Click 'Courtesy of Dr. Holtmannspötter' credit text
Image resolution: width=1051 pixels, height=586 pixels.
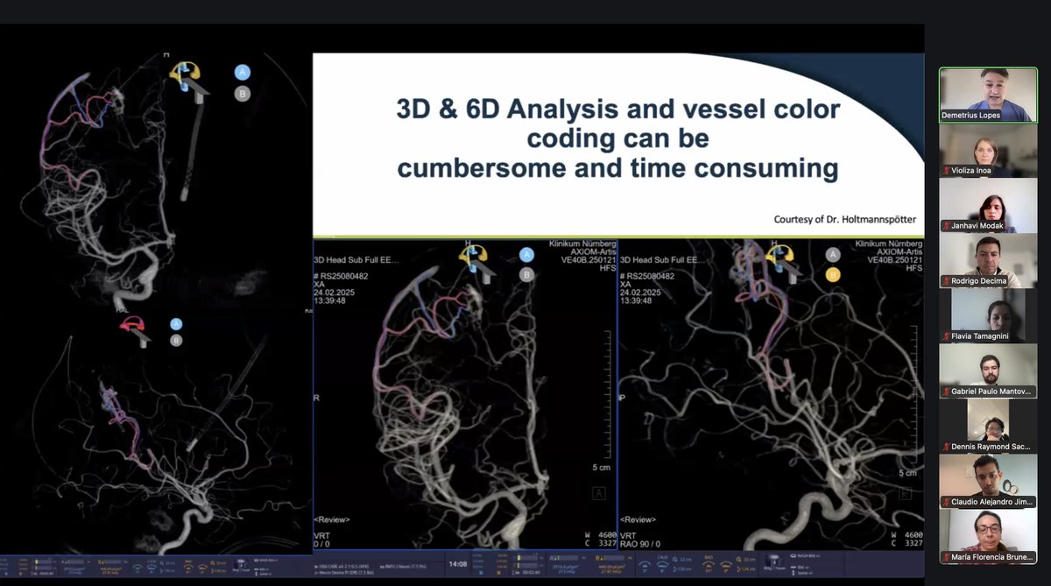[845, 219]
